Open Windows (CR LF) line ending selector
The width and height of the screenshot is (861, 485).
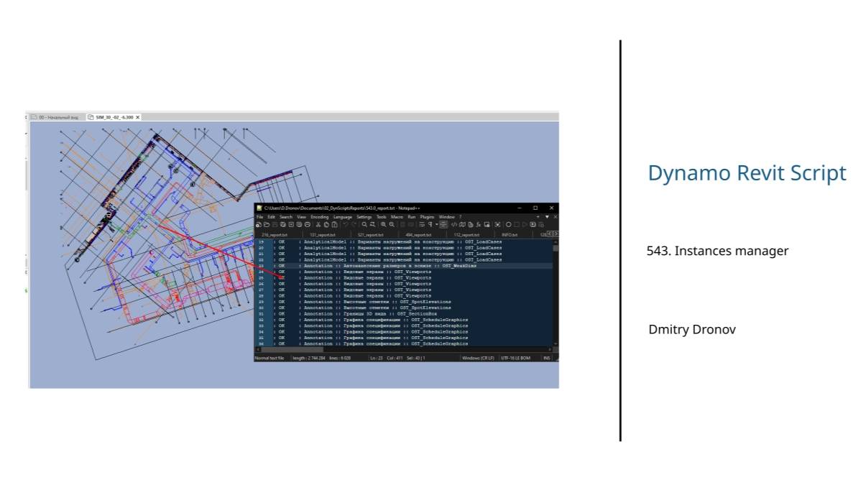[478, 358]
